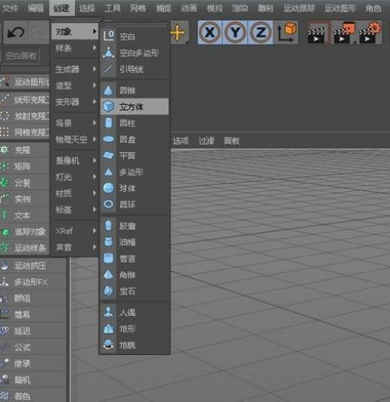Expand the 摄像机 submenu
Screen dimensions: 390x402
click(74, 160)
